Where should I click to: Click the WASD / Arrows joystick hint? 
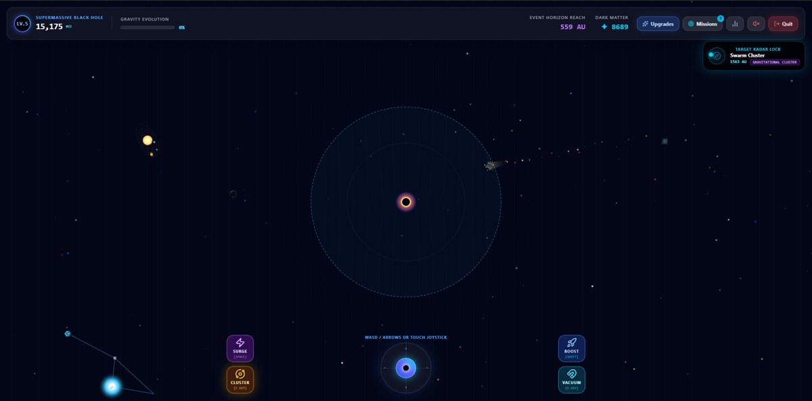point(406,337)
